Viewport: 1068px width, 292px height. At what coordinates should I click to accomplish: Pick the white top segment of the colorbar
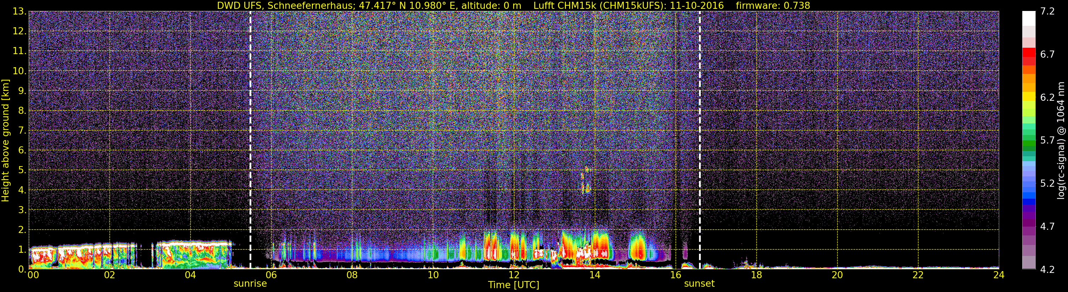click(1029, 19)
